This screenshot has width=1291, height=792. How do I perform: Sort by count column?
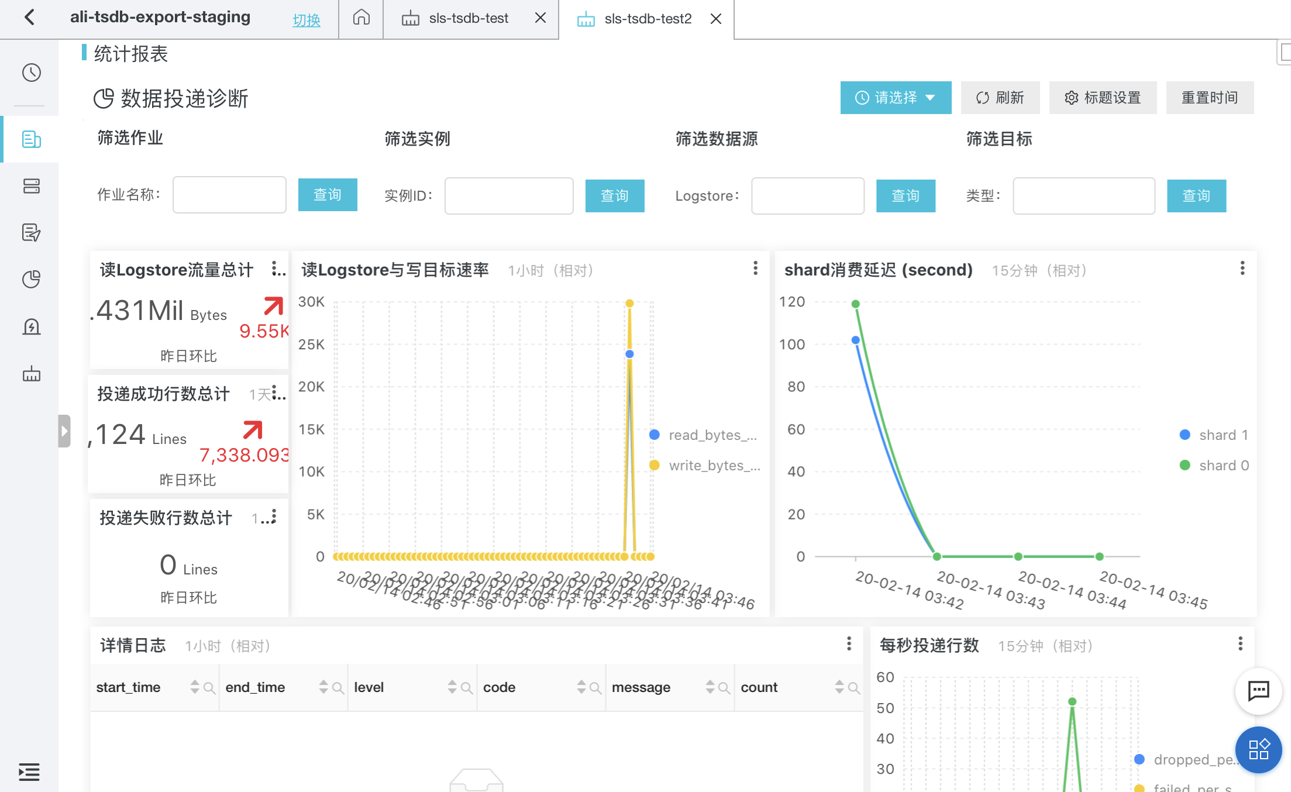[839, 687]
